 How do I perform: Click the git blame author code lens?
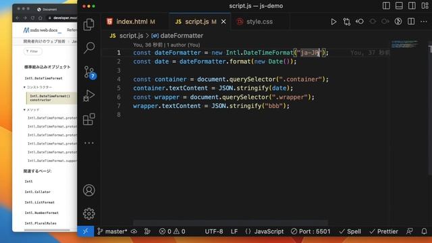pos(167,45)
